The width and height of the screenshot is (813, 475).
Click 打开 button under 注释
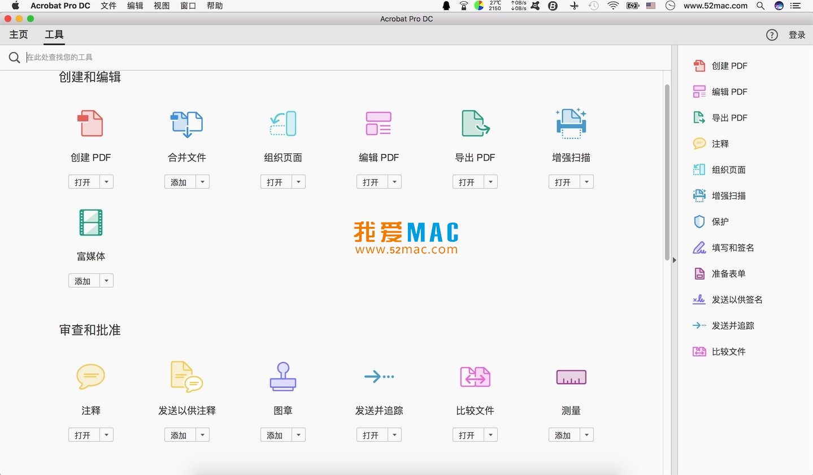pyautogui.click(x=84, y=435)
